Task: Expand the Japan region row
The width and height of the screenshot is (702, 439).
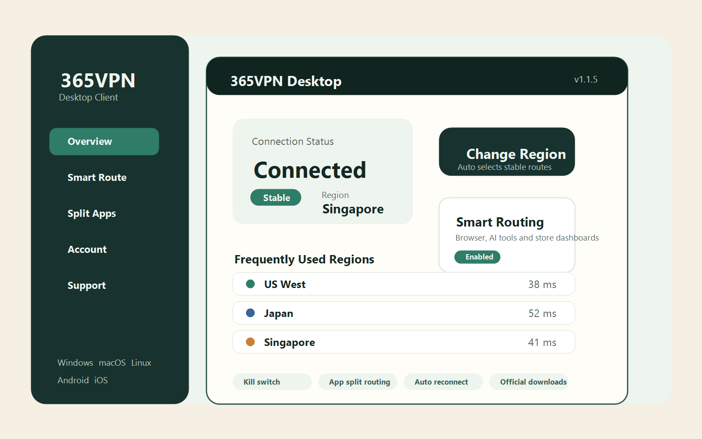Action: point(404,313)
